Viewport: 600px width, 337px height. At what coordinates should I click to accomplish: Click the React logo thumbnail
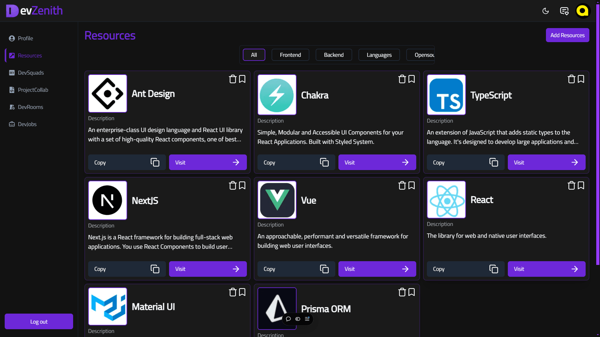446,199
